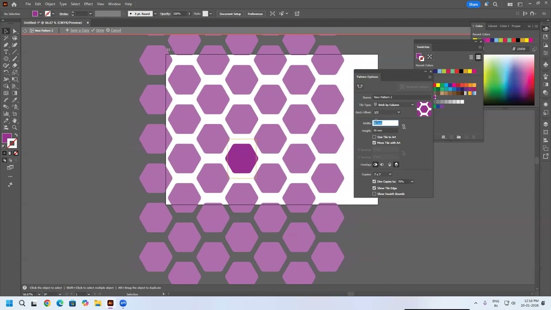Open the Brick Offset dropdown
This screenshot has width=551, height=310.
tap(387, 112)
